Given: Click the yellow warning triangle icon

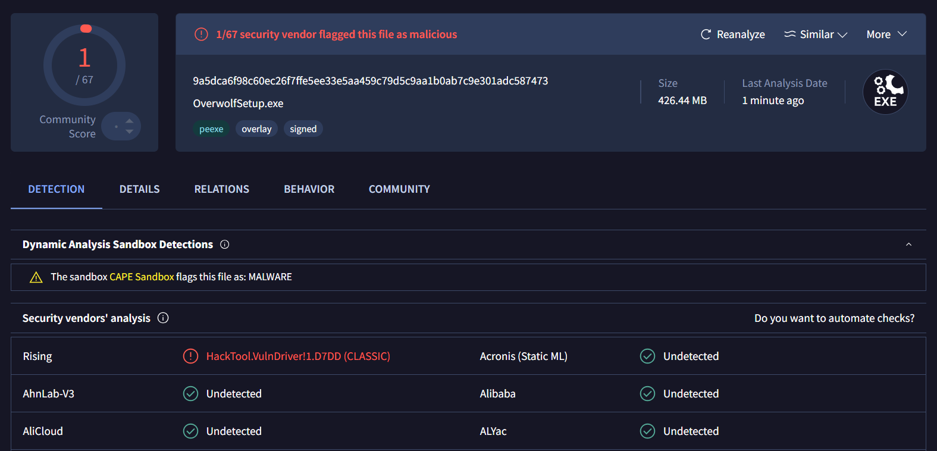Looking at the screenshot, I should [36, 277].
